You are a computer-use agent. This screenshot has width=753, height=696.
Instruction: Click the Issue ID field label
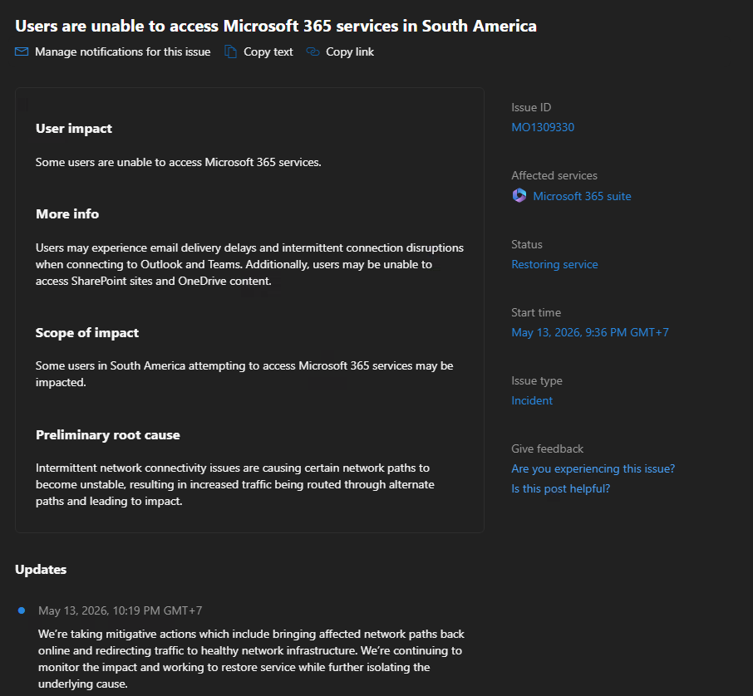(x=531, y=107)
